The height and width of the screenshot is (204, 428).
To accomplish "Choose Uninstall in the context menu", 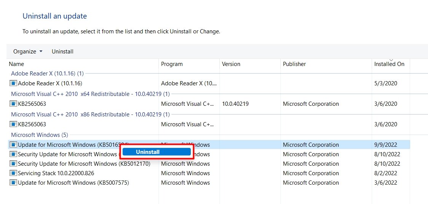I will 157,152.
